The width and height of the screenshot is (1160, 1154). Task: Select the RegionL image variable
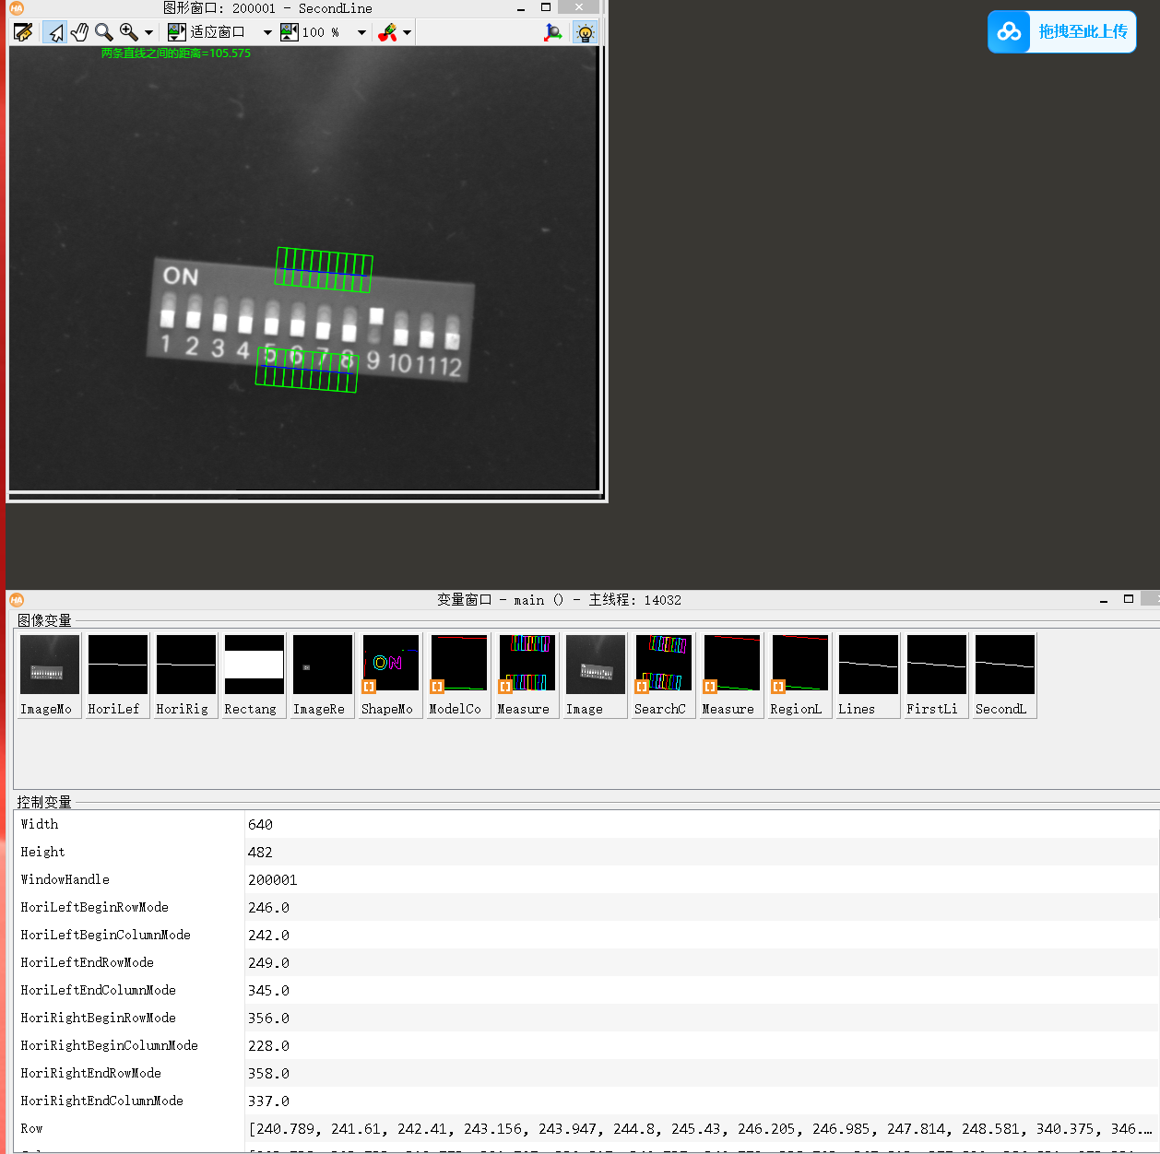point(800,676)
